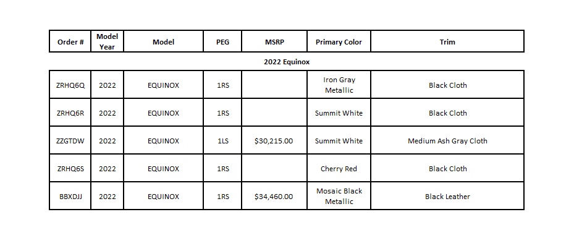
Task: Click the Trim column header
Action: coord(447,41)
